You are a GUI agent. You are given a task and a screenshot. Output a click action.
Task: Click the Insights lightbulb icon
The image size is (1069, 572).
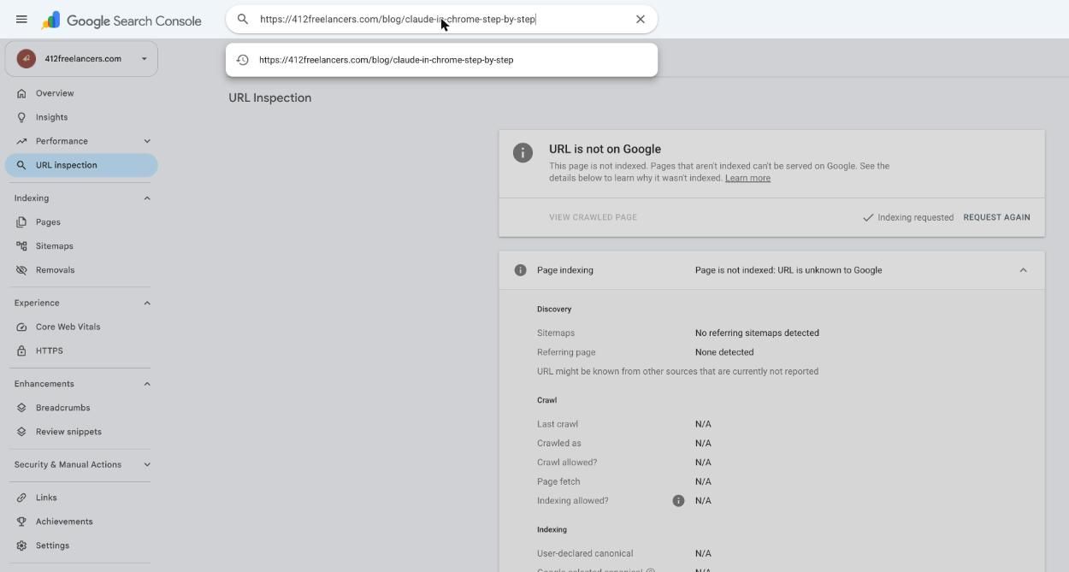(x=21, y=117)
